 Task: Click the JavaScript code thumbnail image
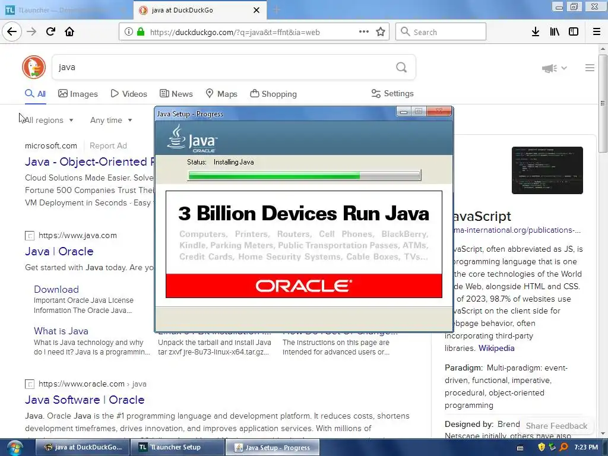click(x=547, y=170)
